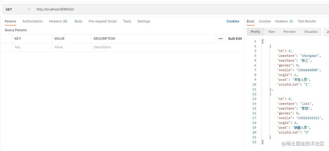The image size is (329, 151).
Task: Select the Pretty view button
Action: coord(255,32)
